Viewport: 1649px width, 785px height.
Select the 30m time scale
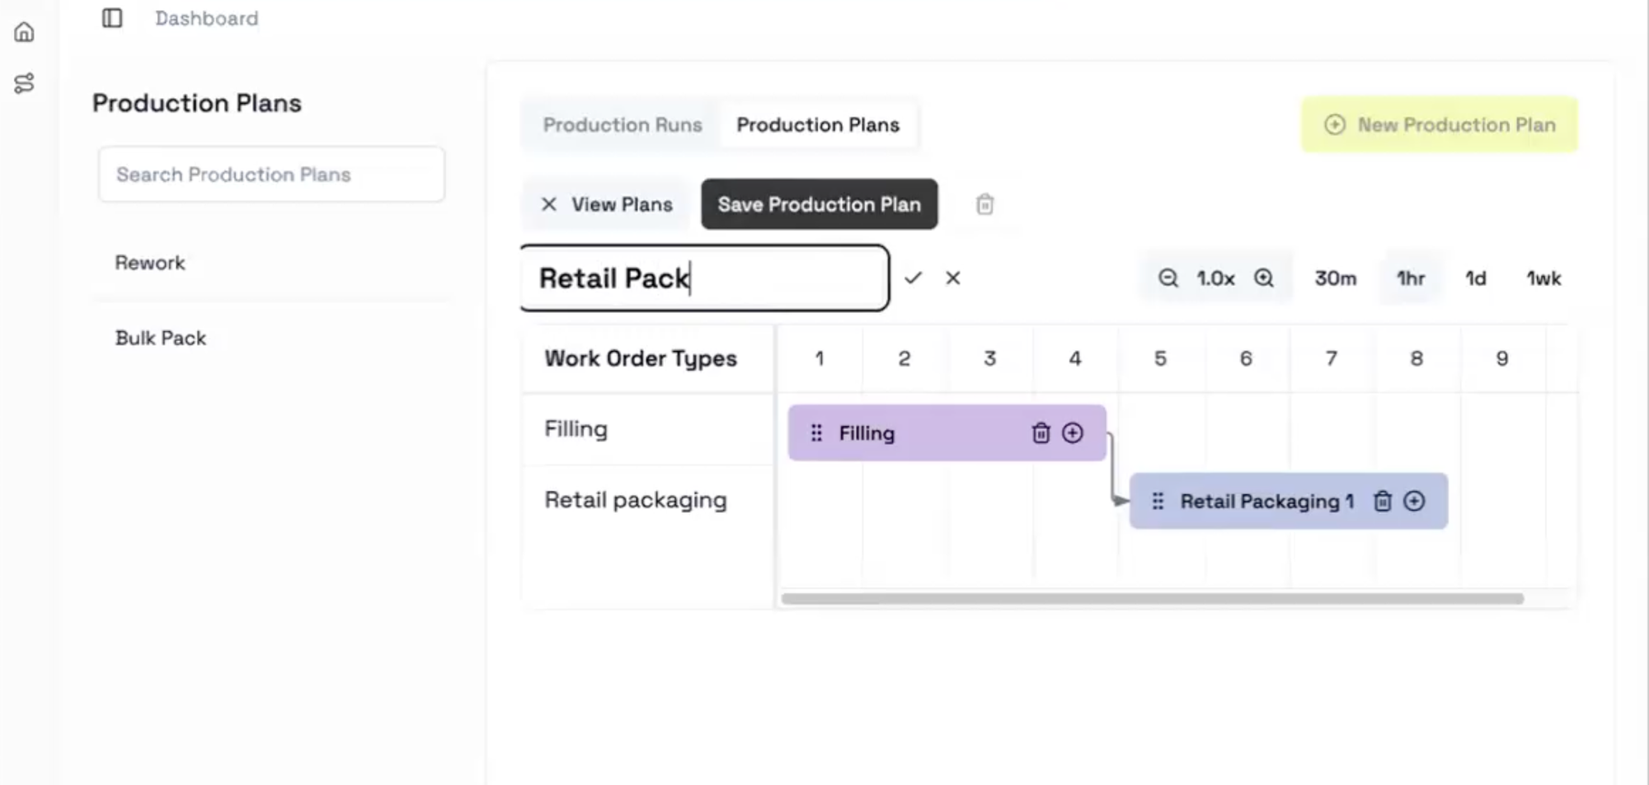pyautogui.click(x=1336, y=278)
